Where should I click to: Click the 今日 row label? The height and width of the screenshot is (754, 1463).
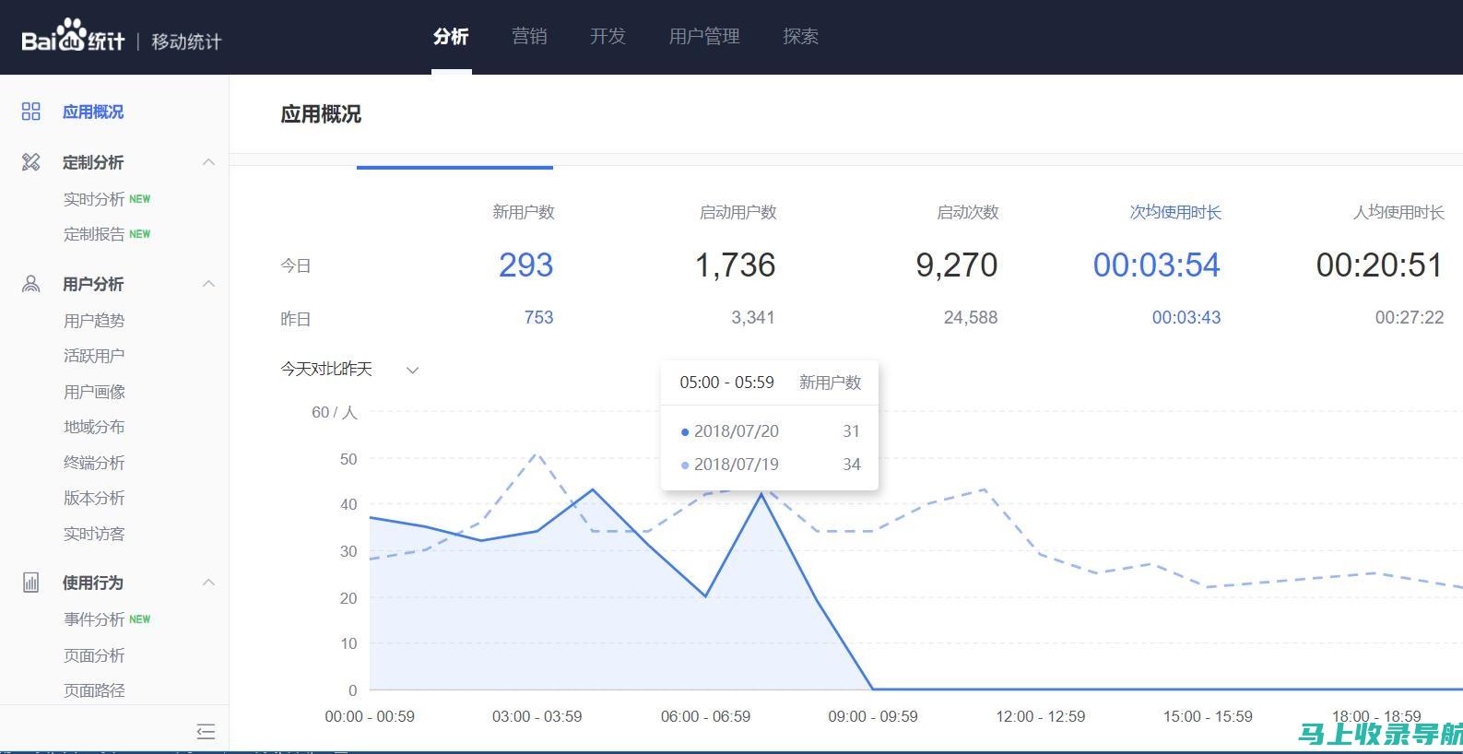click(x=296, y=265)
